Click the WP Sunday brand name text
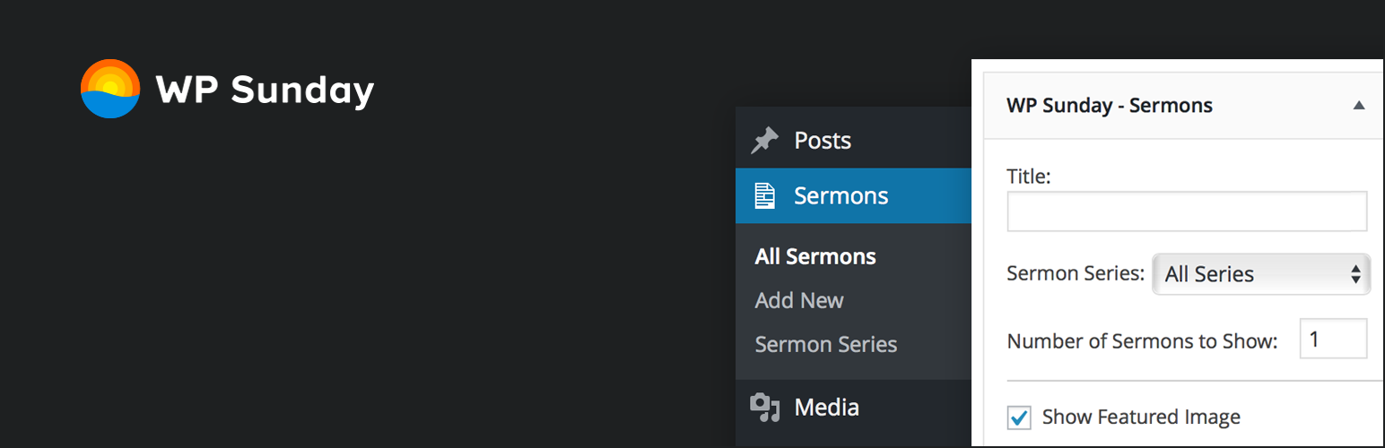Viewport: 1385px width, 448px height. point(265,90)
